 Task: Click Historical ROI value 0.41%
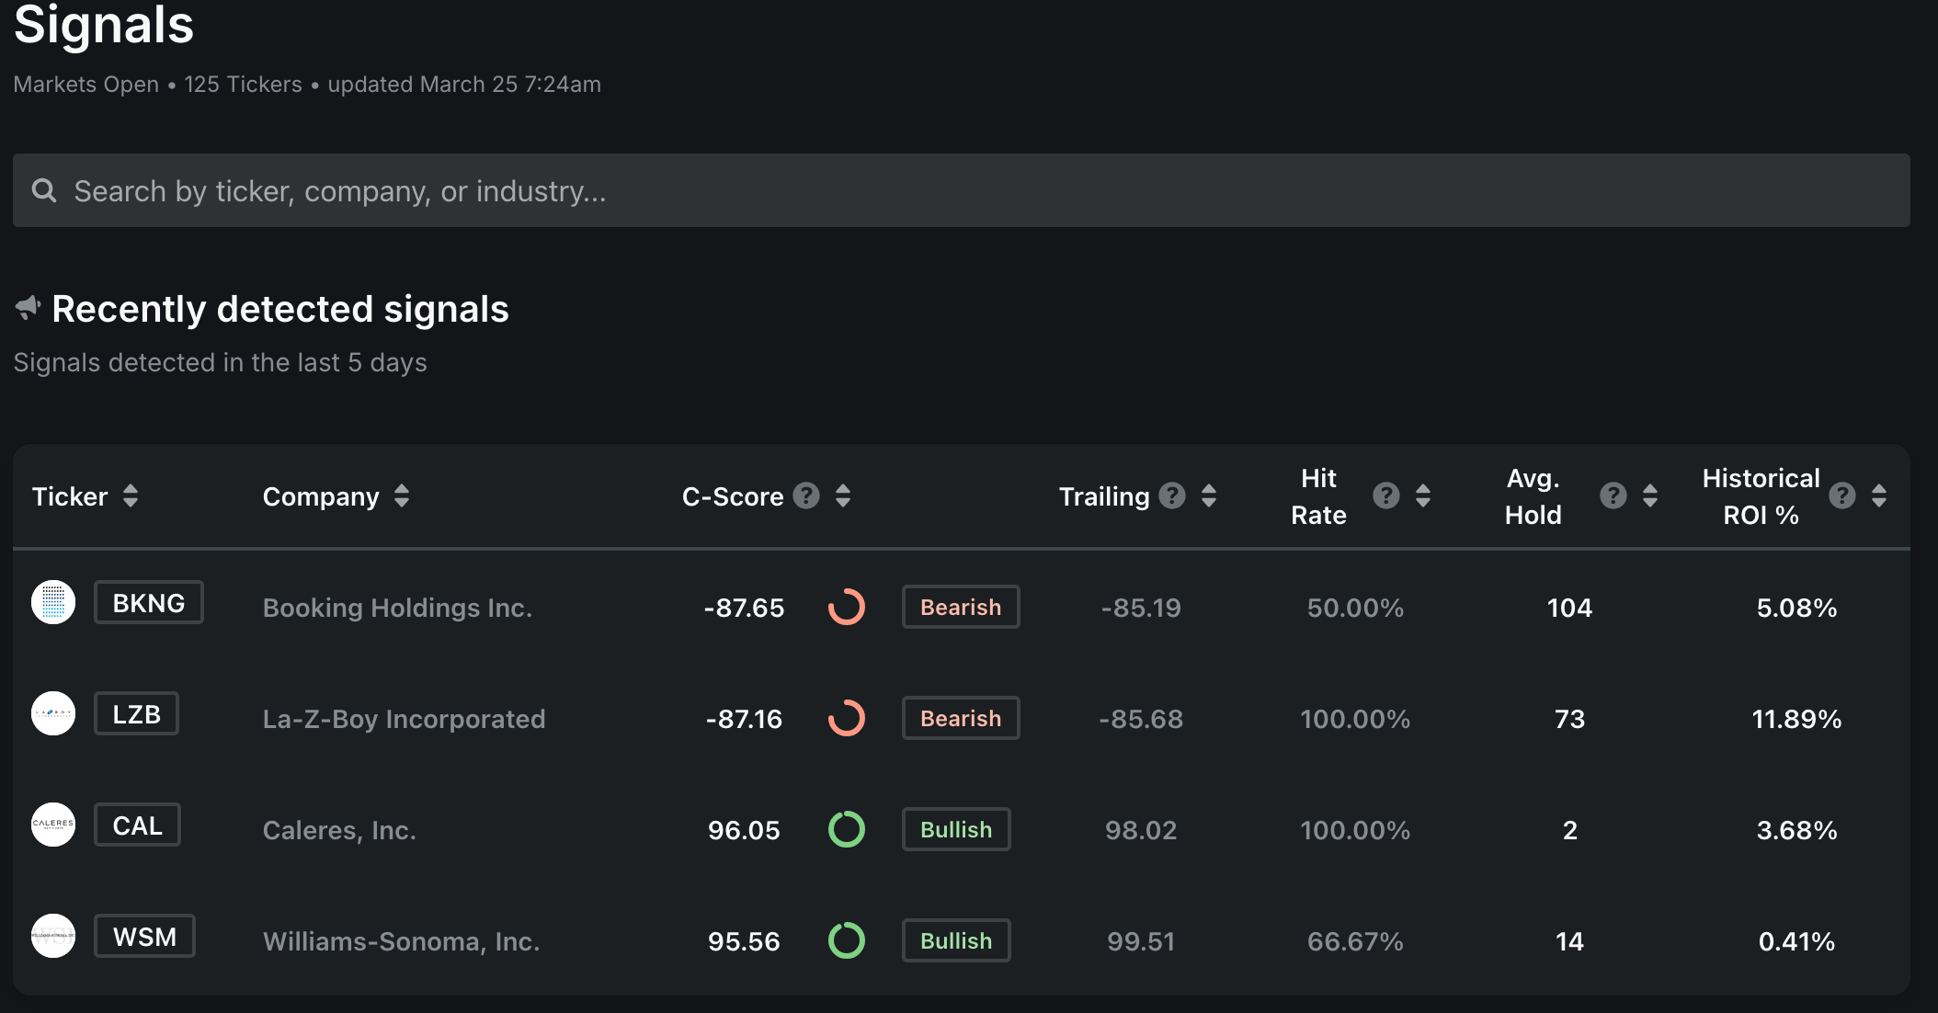[1796, 941]
